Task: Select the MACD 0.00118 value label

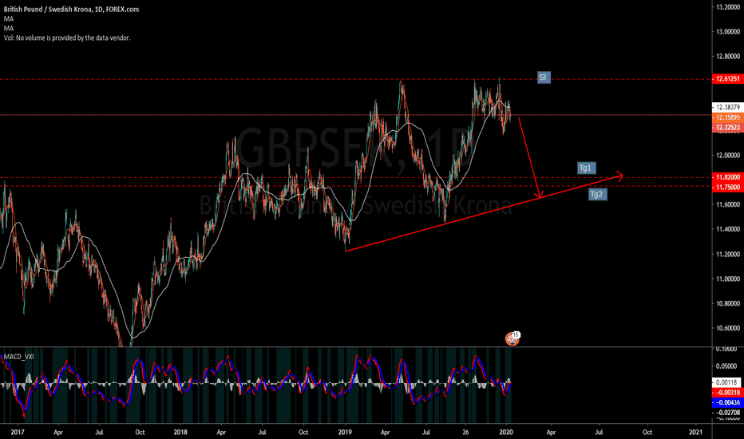Action: coord(728,382)
